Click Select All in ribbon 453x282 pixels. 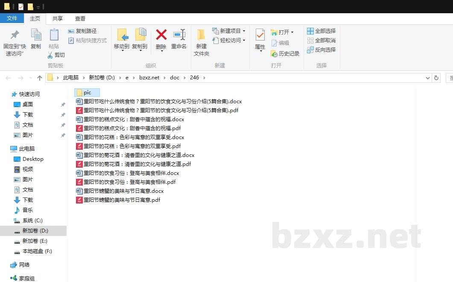321,31
